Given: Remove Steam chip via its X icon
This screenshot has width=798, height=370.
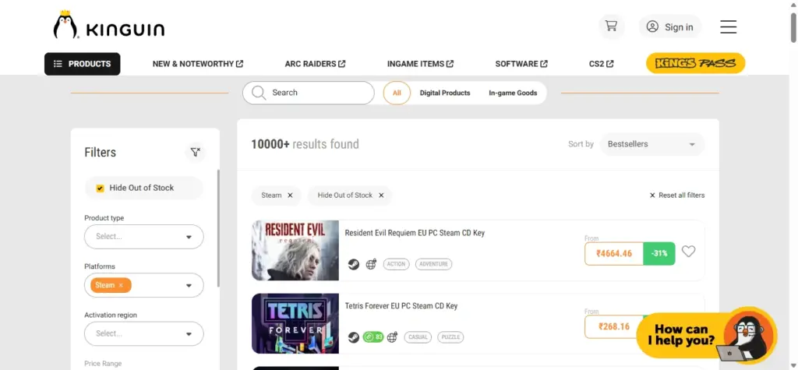Looking at the screenshot, I should click(x=290, y=196).
